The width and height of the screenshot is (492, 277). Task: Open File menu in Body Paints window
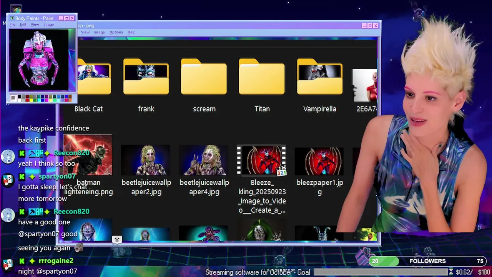(12, 25)
